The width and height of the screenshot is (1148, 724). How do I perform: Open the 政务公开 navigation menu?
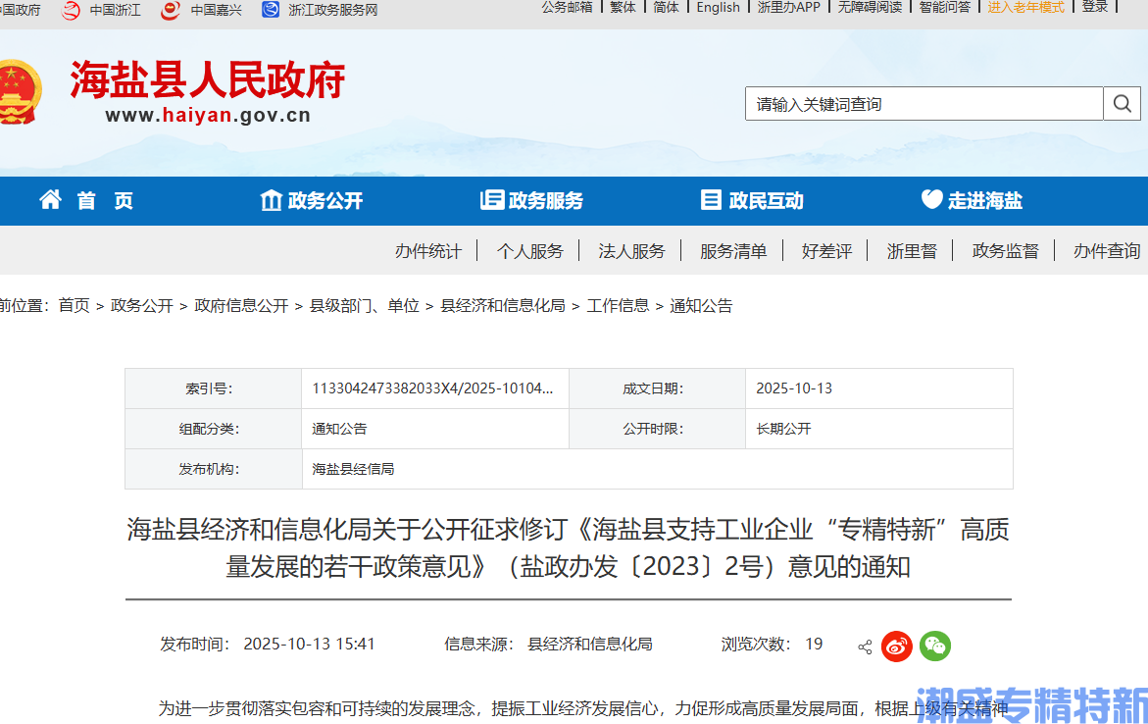[x=312, y=200]
